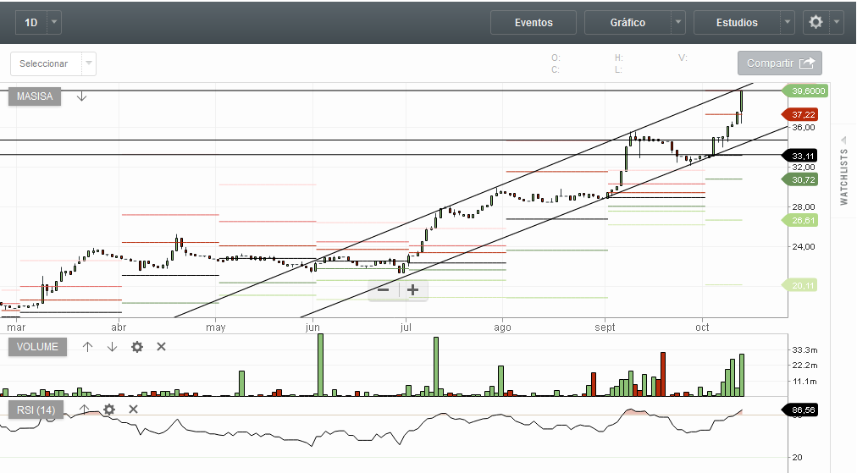
Task: Open the Estudios dropdown arrow
Action: tap(787, 23)
